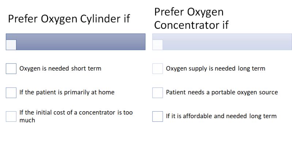Select the text 'Patient needs a portable oxygen source'
292x163 pixels.
tap(222, 92)
